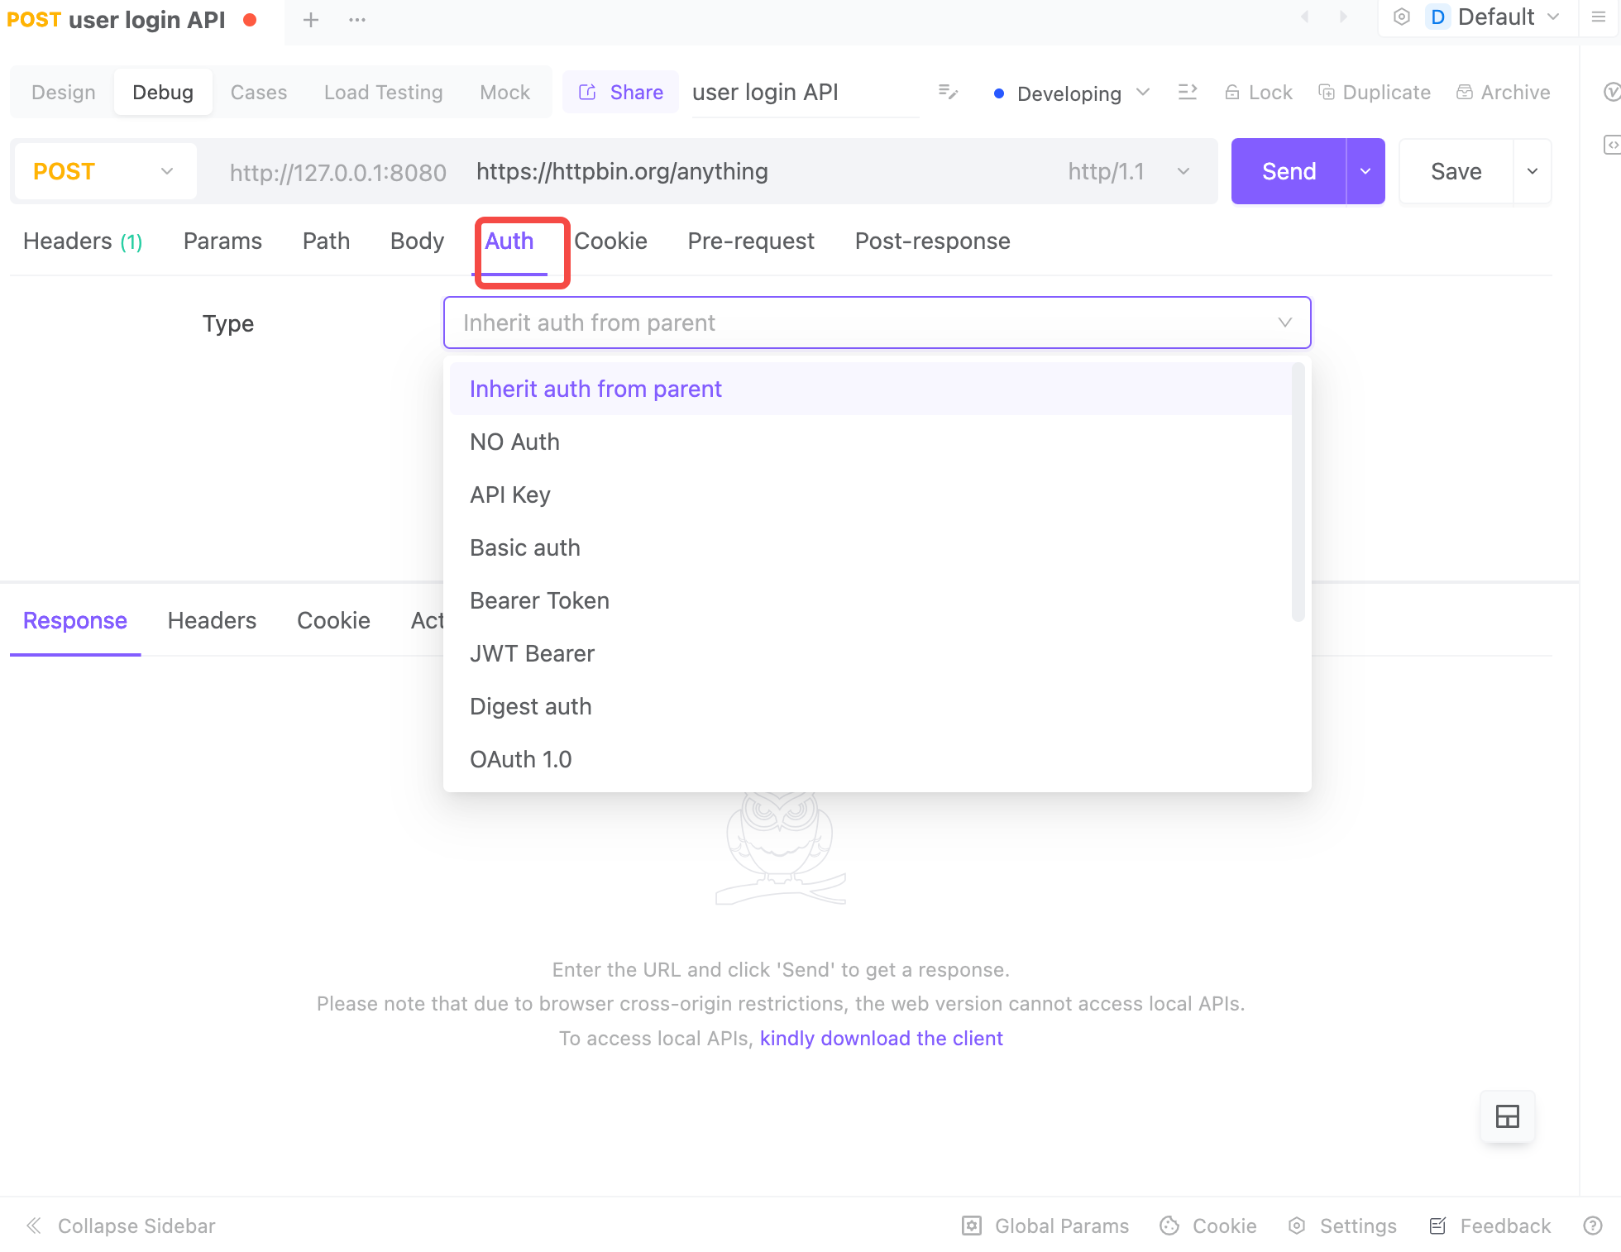
Task: Switch to the Body tab
Action: coord(415,239)
